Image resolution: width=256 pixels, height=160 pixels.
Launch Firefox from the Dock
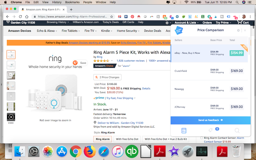(x=90, y=151)
